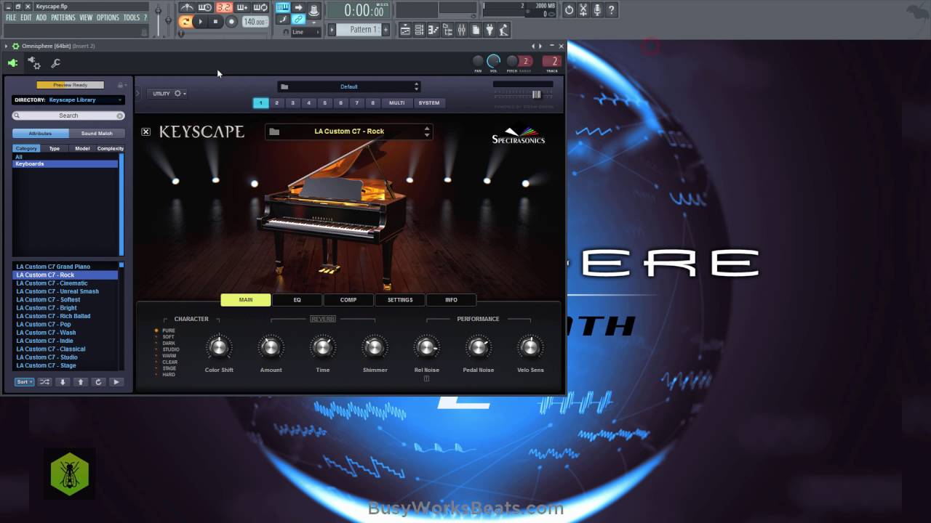The image size is (931, 523).
Task: Select patch LA Custom C7 - Rich Ballad
Action: (65, 316)
